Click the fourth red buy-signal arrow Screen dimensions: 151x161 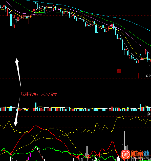(99, 154)
